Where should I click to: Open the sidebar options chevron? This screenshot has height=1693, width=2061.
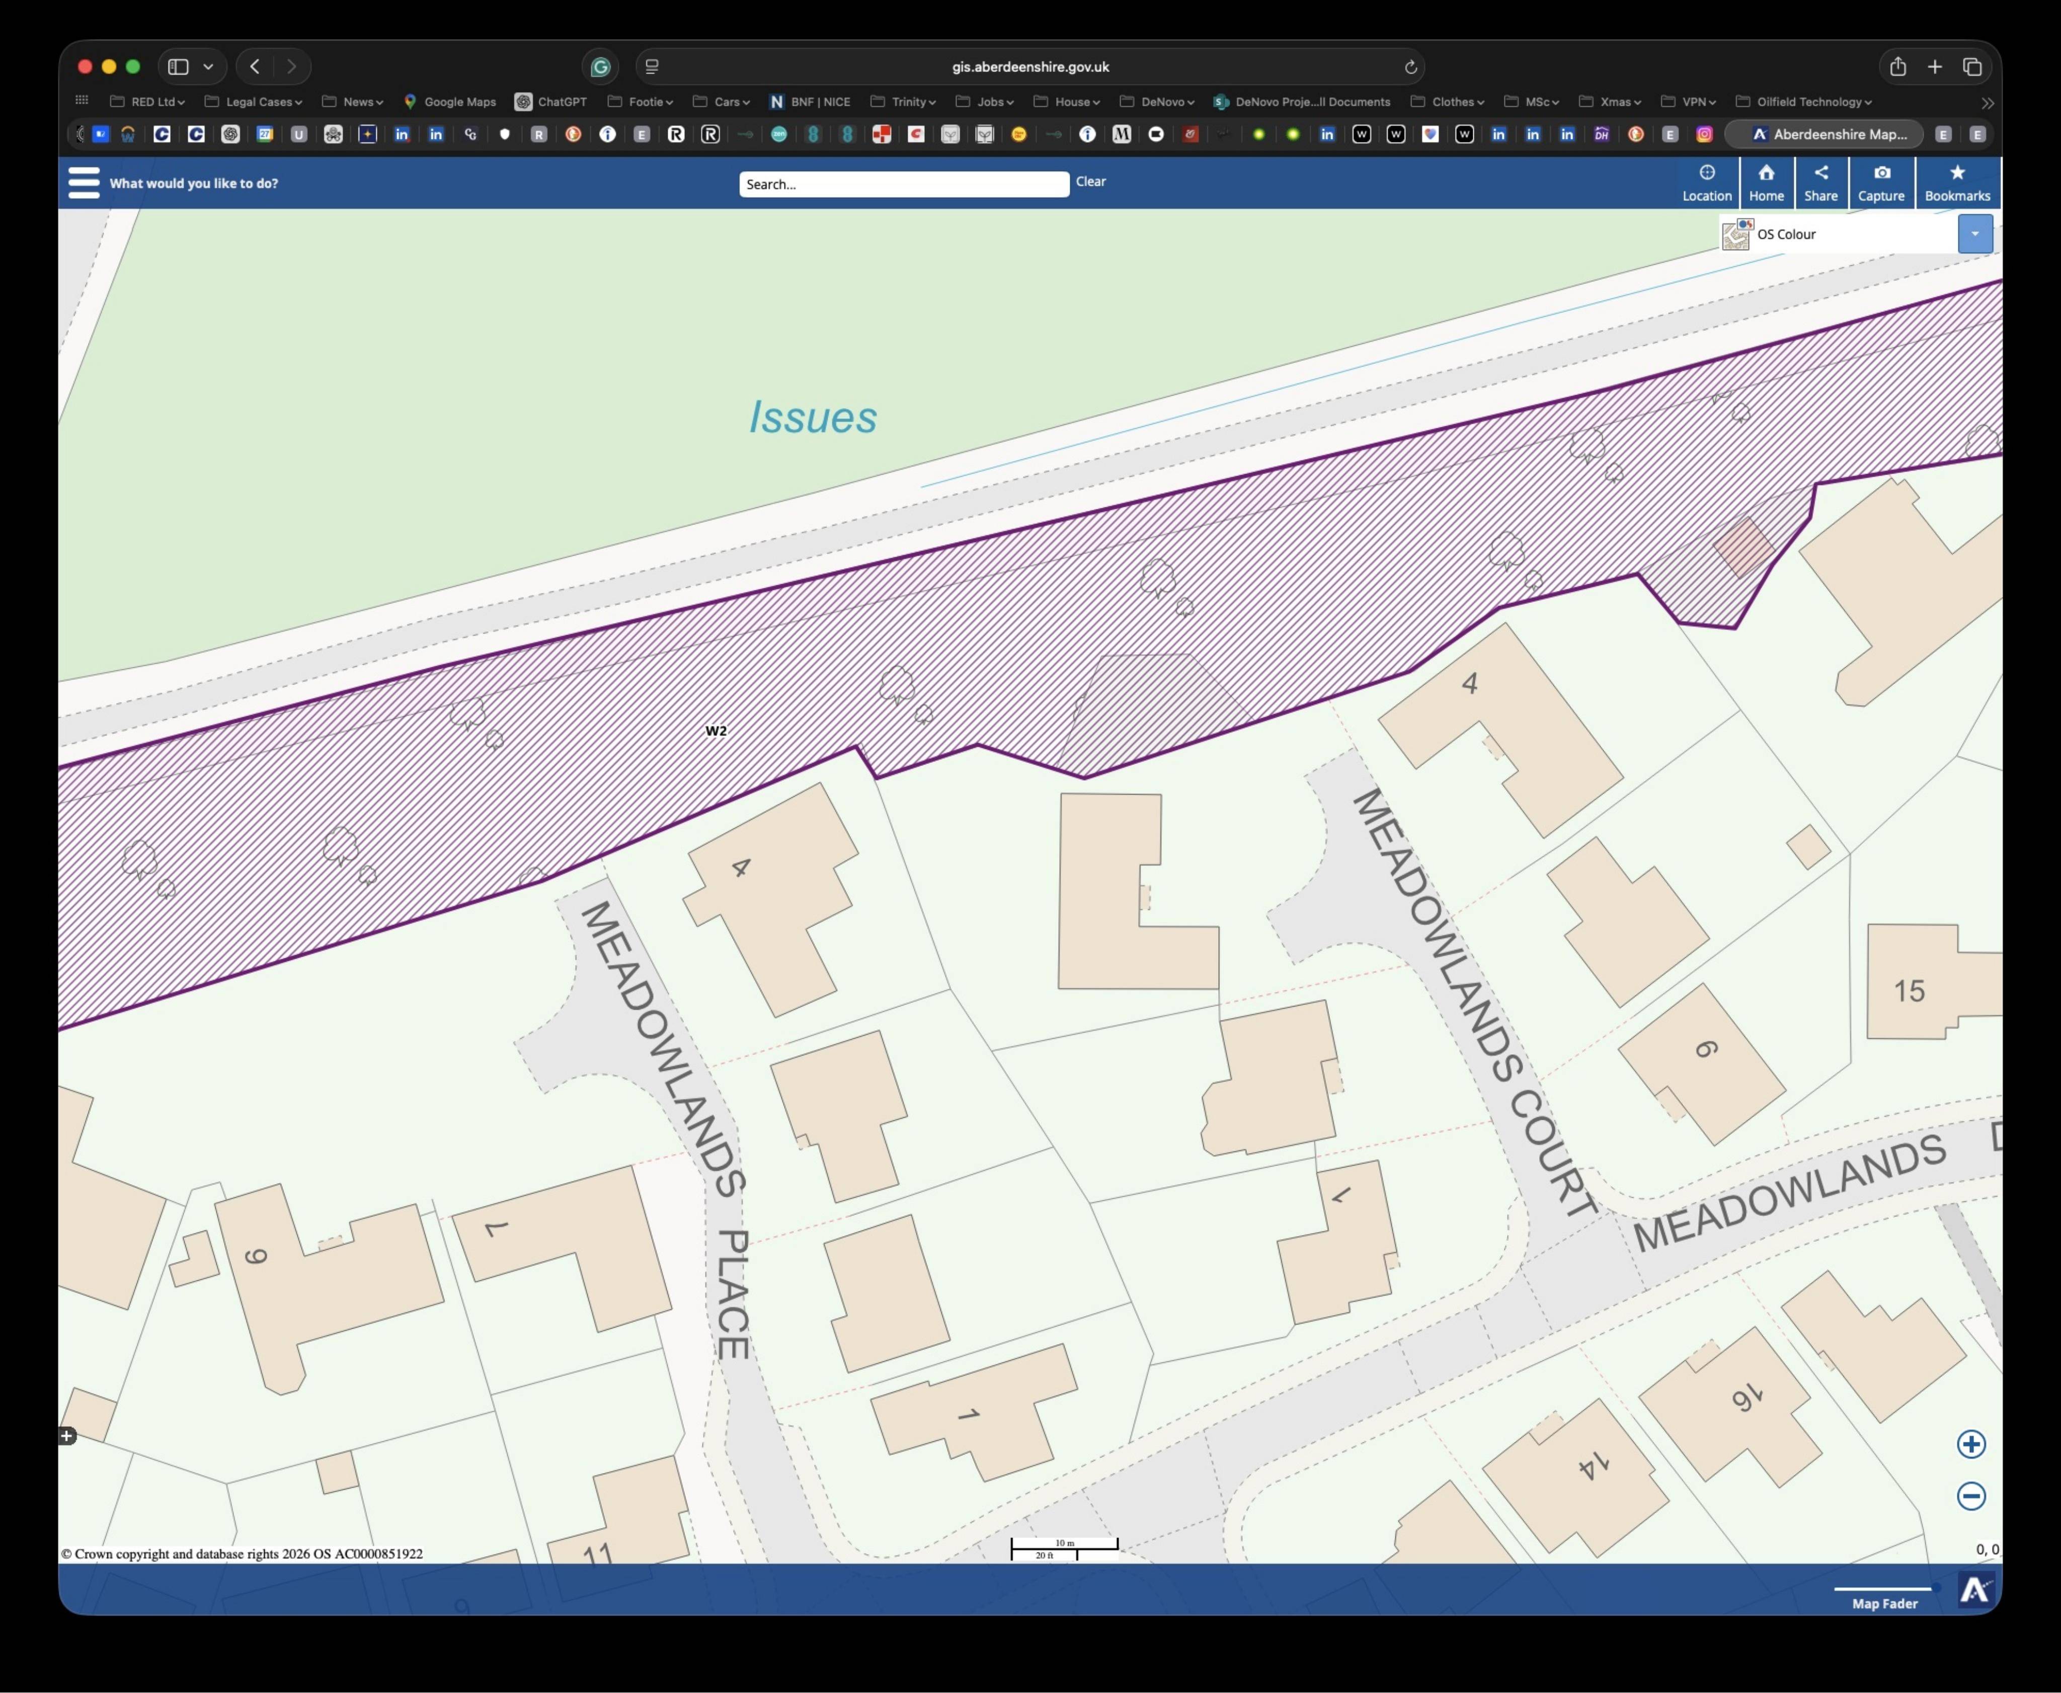pyautogui.click(x=208, y=66)
